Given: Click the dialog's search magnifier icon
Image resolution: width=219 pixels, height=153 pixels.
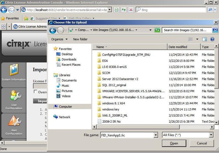Looking at the screenshot, I should (x=215, y=30).
